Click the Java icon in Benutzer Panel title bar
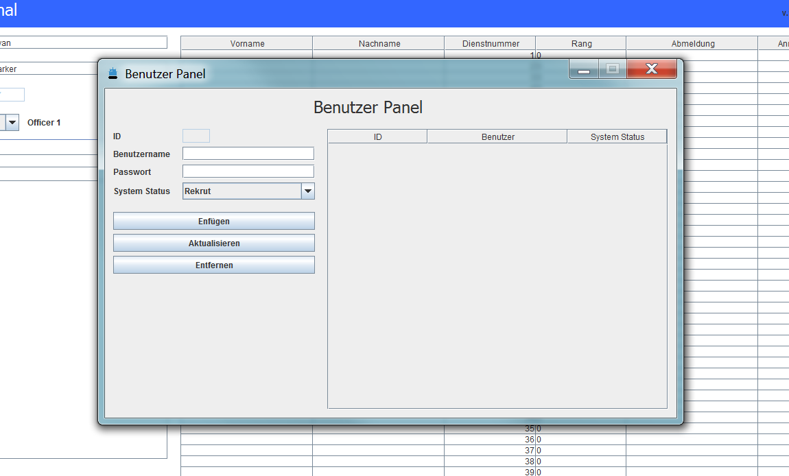The image size is (789, 476). point(113,73)
